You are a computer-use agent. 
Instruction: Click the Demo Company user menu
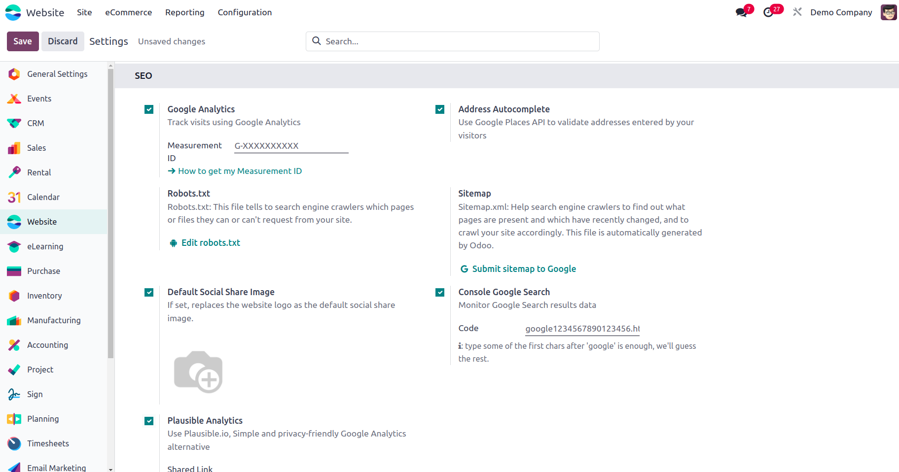(841, 12)
